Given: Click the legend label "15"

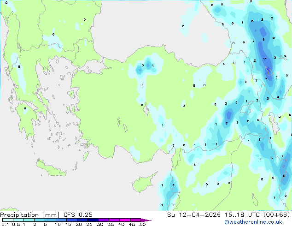Looking at the screenshot, I should [x=68, y=224].
